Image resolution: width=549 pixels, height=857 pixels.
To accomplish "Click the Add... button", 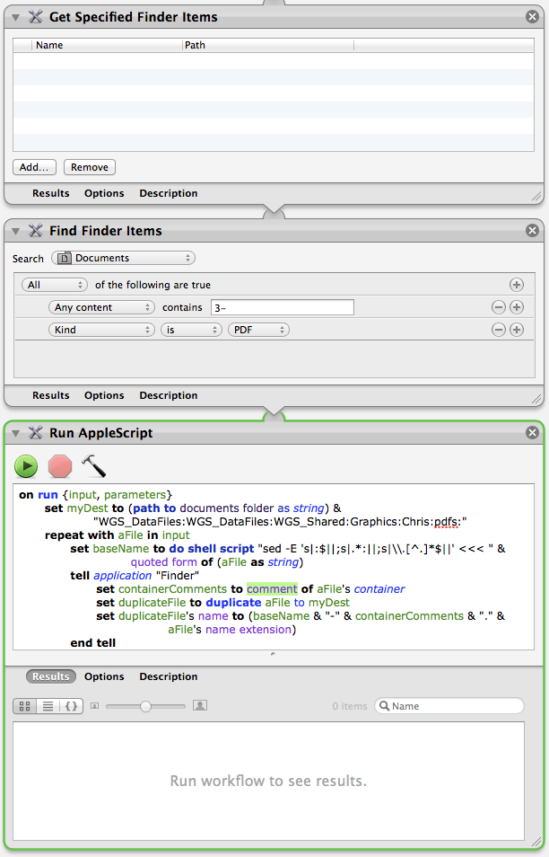I will 34,167.
